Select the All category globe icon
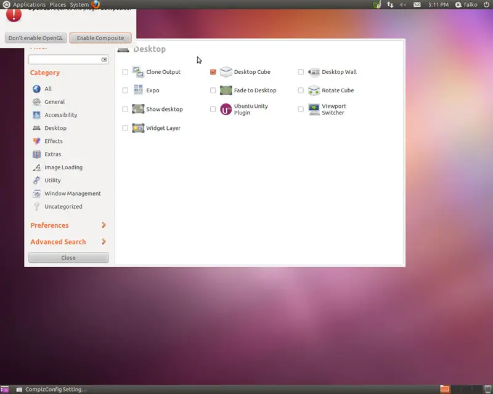This screenshot has height=394, width=493. (x=36, y=89)
